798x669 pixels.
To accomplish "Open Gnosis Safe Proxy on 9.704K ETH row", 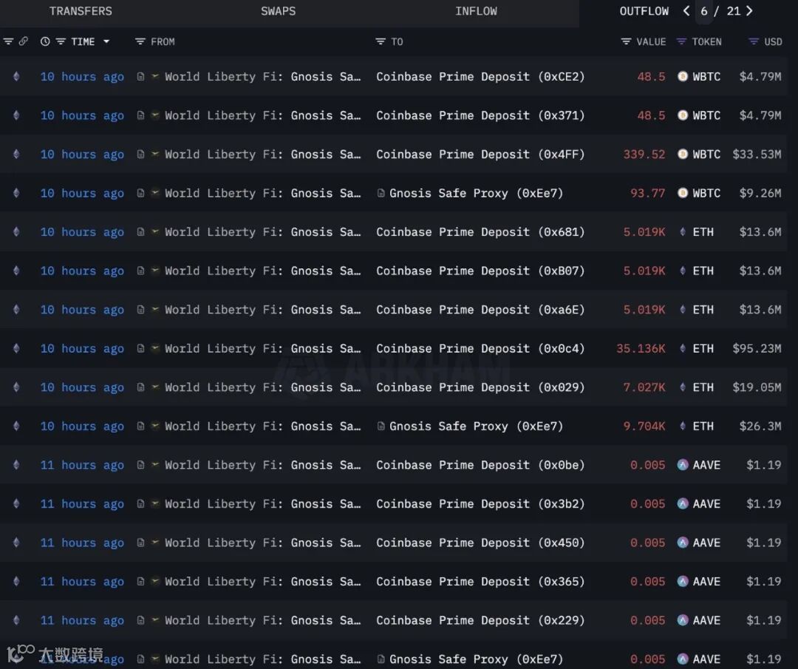I will 477,426.
